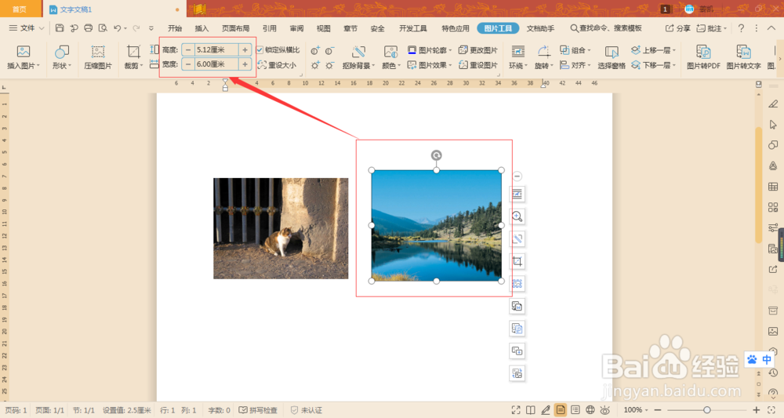This screenshot has height=418, width=784.
Task: Click the width value field 6.00厘米
Action: click(x=216, y=64)
